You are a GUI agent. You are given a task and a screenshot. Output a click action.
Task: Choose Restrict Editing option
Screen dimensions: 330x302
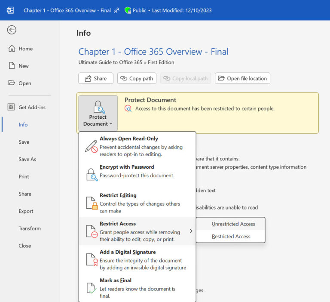[137, 203]
